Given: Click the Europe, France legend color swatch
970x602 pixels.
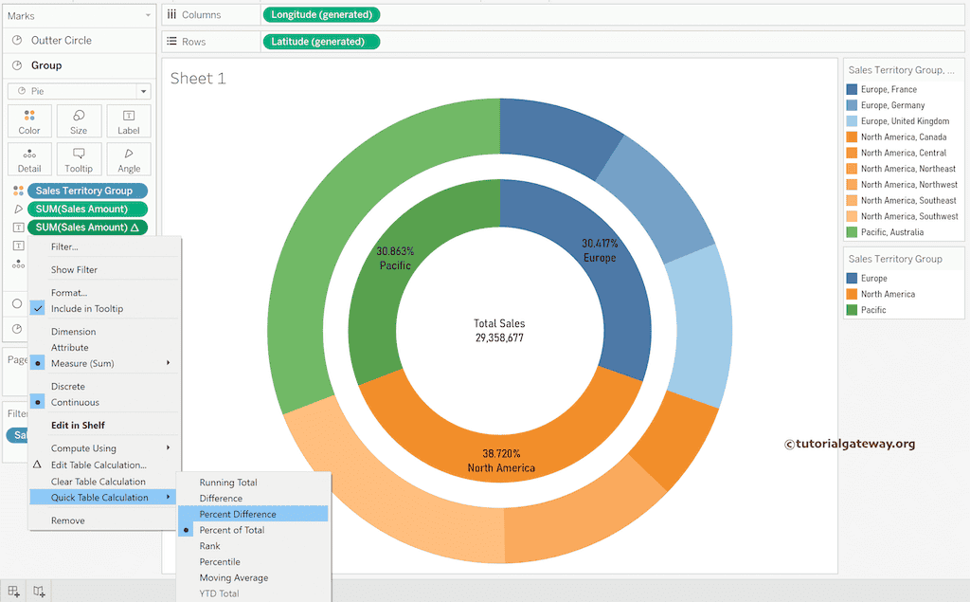Looking at the screenshot, I should click(x=853, y=89).
